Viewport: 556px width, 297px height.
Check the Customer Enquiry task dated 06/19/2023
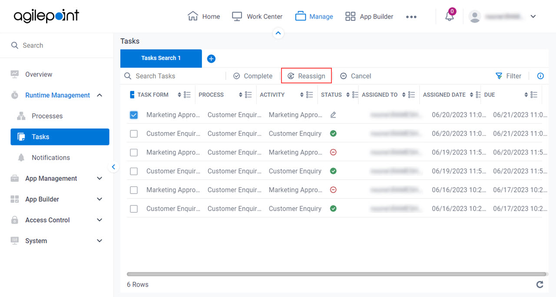pyautogui.click(x=134, y=171)
